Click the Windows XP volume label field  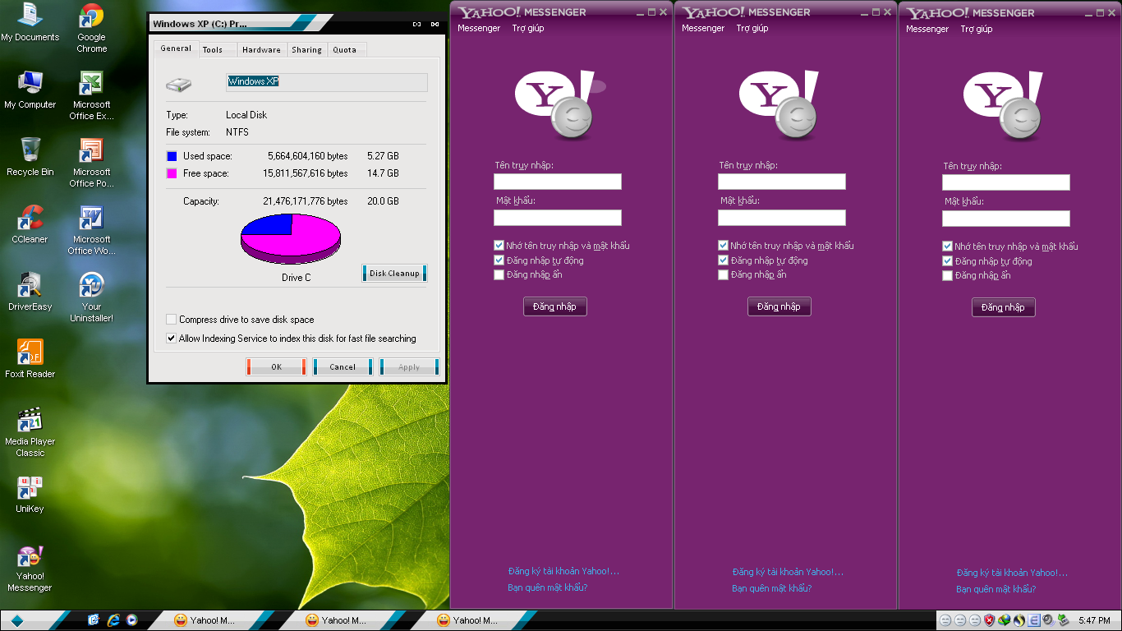[327, 82]
